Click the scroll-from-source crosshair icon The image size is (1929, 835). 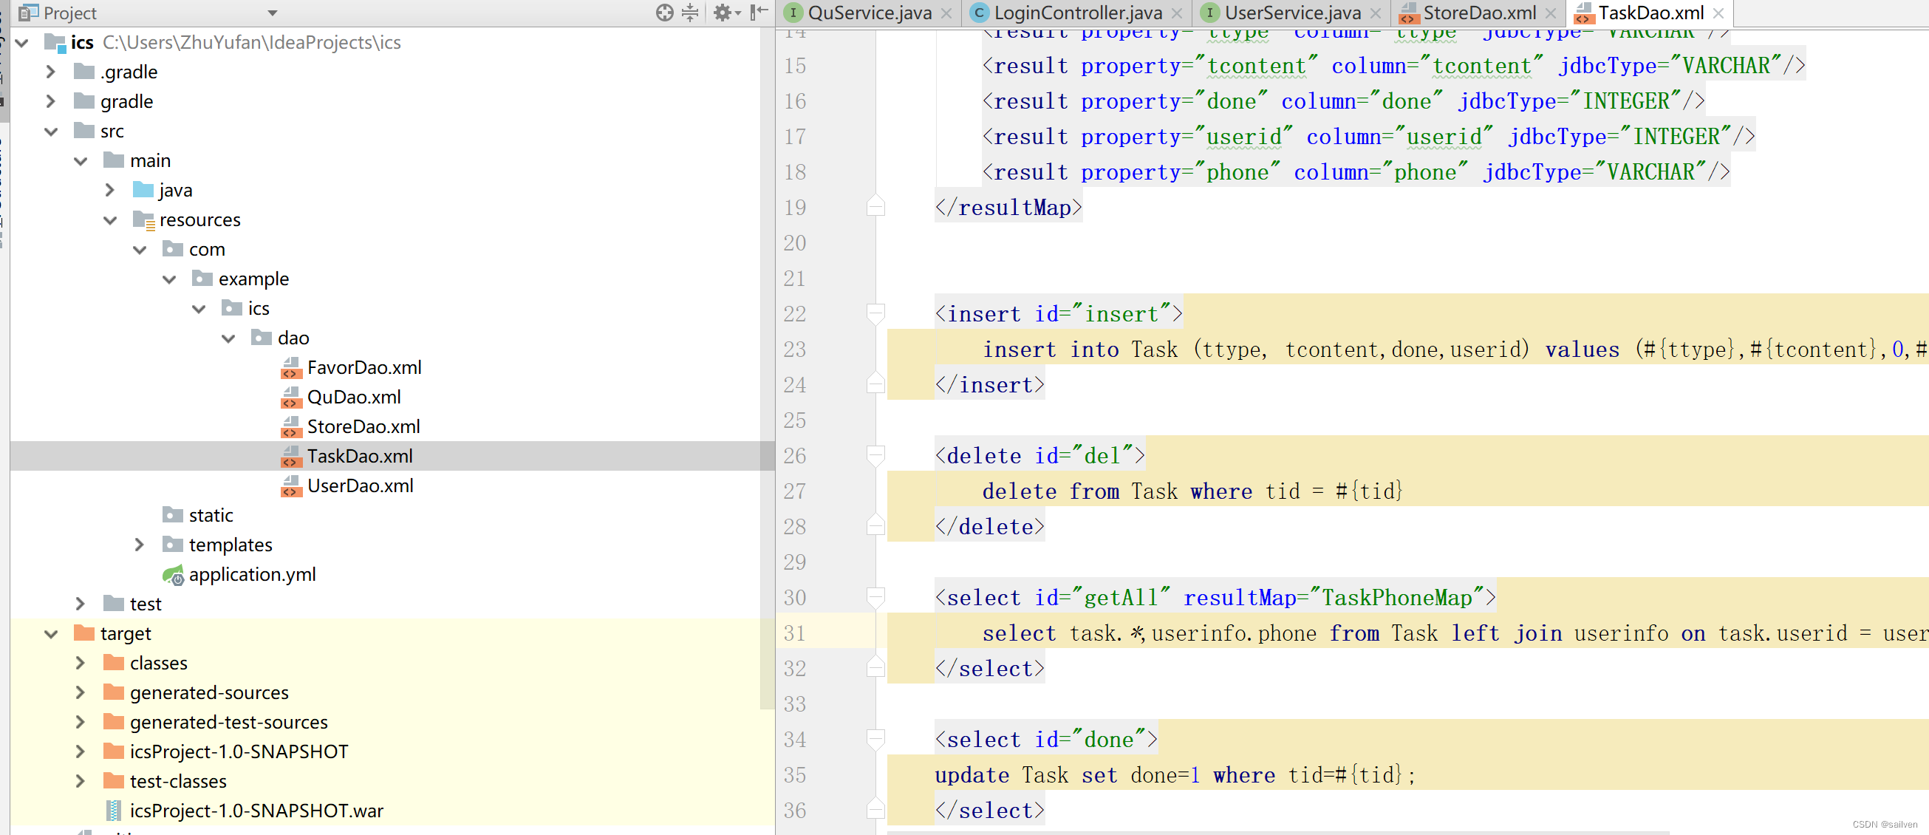(664, 12)
